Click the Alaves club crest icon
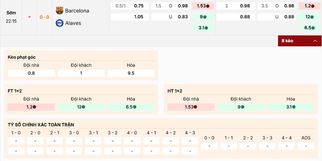Viewport: 322px width, 161px height. 60,23
